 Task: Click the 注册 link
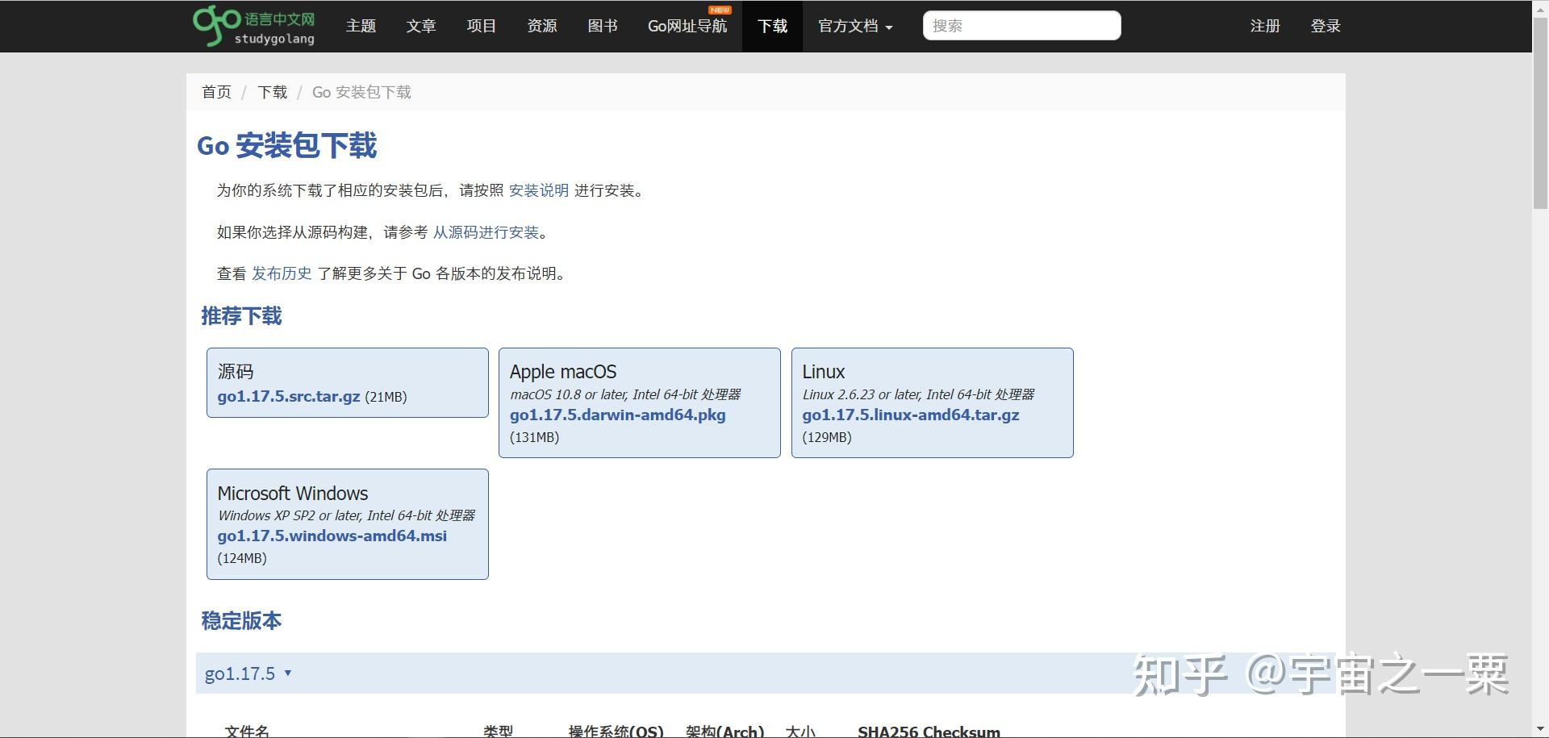(1264, 25)
